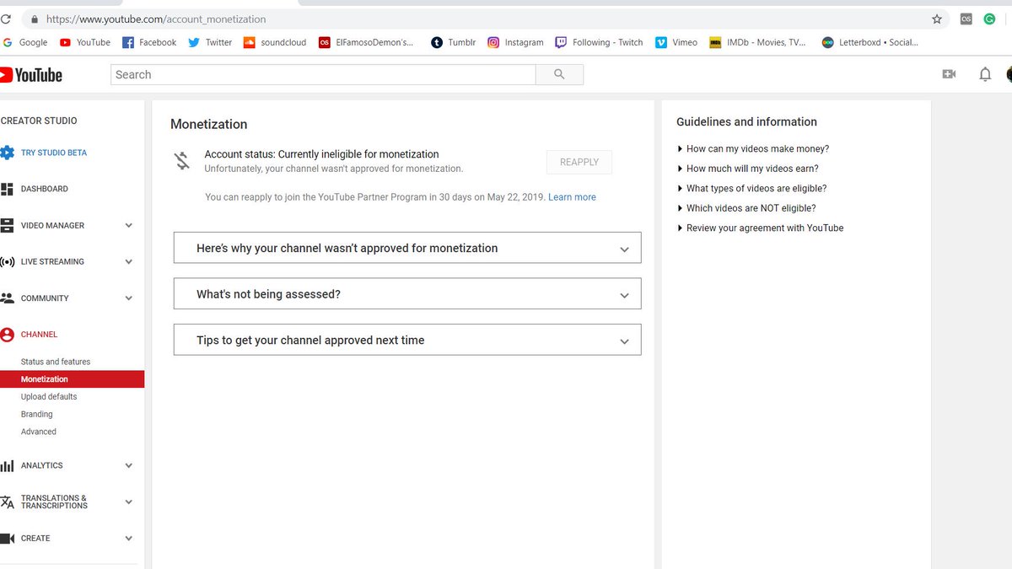Reload the page with refresh icon
Viewport: 1012px width, 569px height.
(x=6, y=19)
